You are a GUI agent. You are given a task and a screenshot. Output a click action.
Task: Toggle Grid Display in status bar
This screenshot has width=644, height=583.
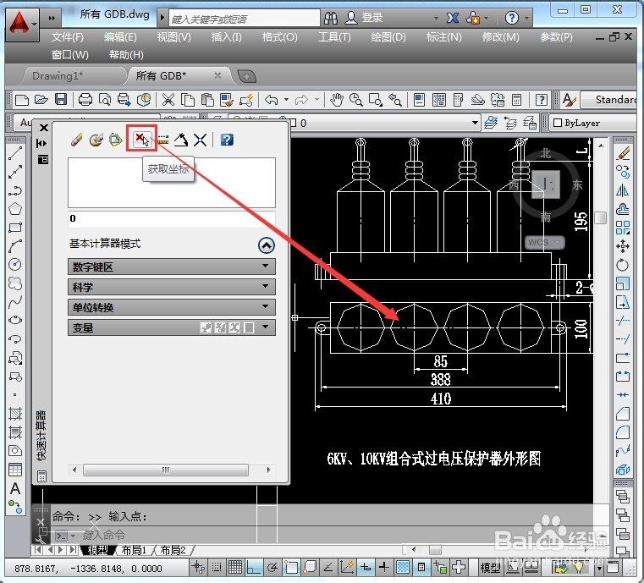[235, 568]
